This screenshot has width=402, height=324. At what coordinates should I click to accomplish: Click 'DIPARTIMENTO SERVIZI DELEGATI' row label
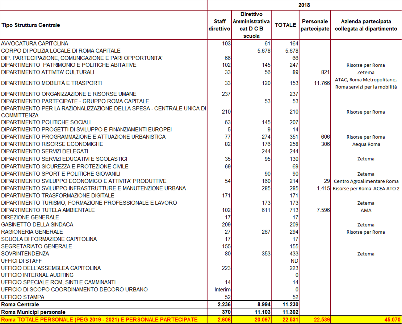[45, 151]
